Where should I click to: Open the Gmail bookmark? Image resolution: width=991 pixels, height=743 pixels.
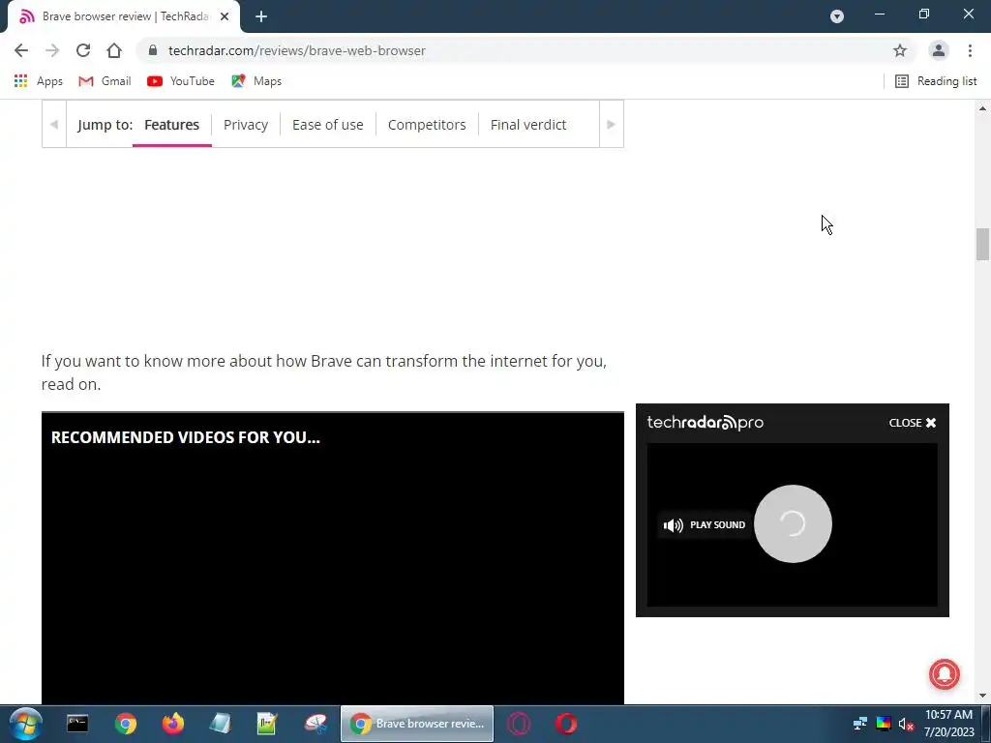(105, 81)
